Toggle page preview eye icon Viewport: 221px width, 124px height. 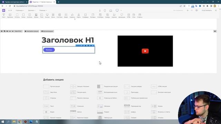196,10
